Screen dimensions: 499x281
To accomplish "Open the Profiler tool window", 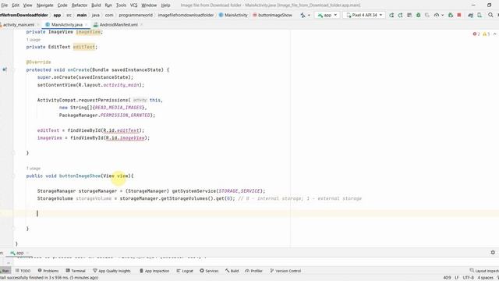I will click(253, 271).
